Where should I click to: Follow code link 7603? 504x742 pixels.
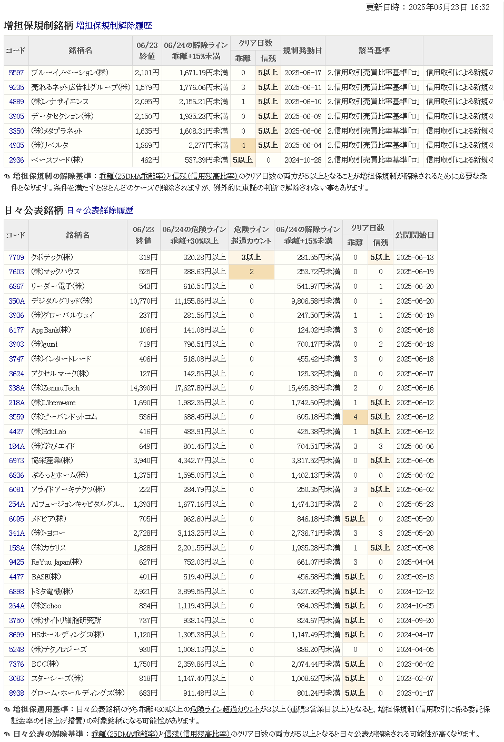(16, 272)
